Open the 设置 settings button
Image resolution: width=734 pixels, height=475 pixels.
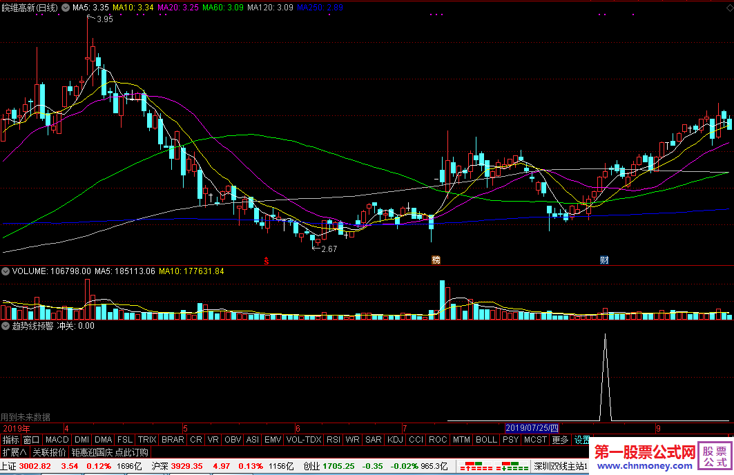pyautogui.click(x=582, y=440)
